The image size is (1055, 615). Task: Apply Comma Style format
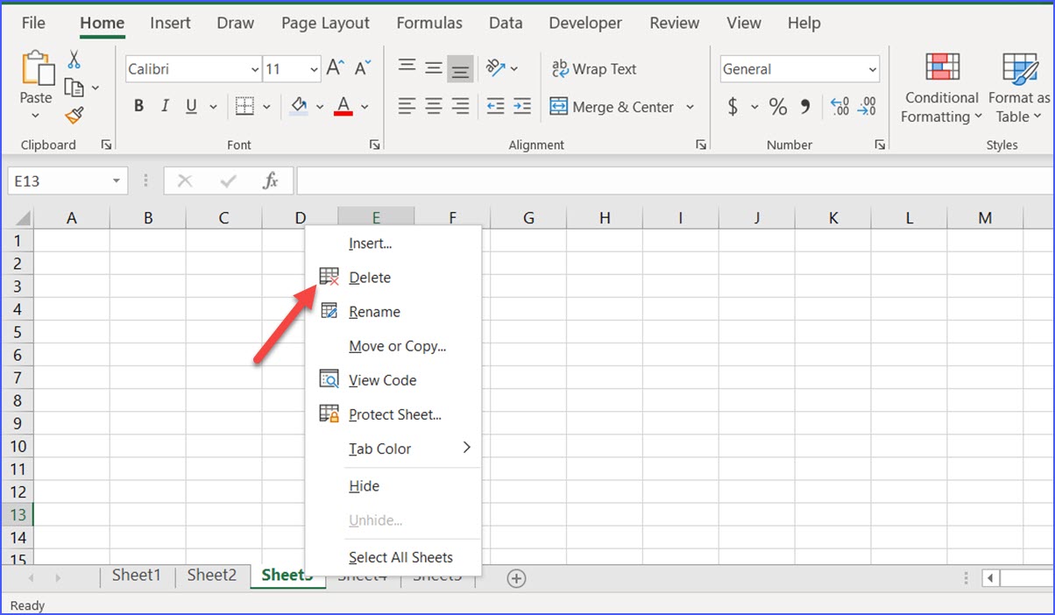point(805,107)
